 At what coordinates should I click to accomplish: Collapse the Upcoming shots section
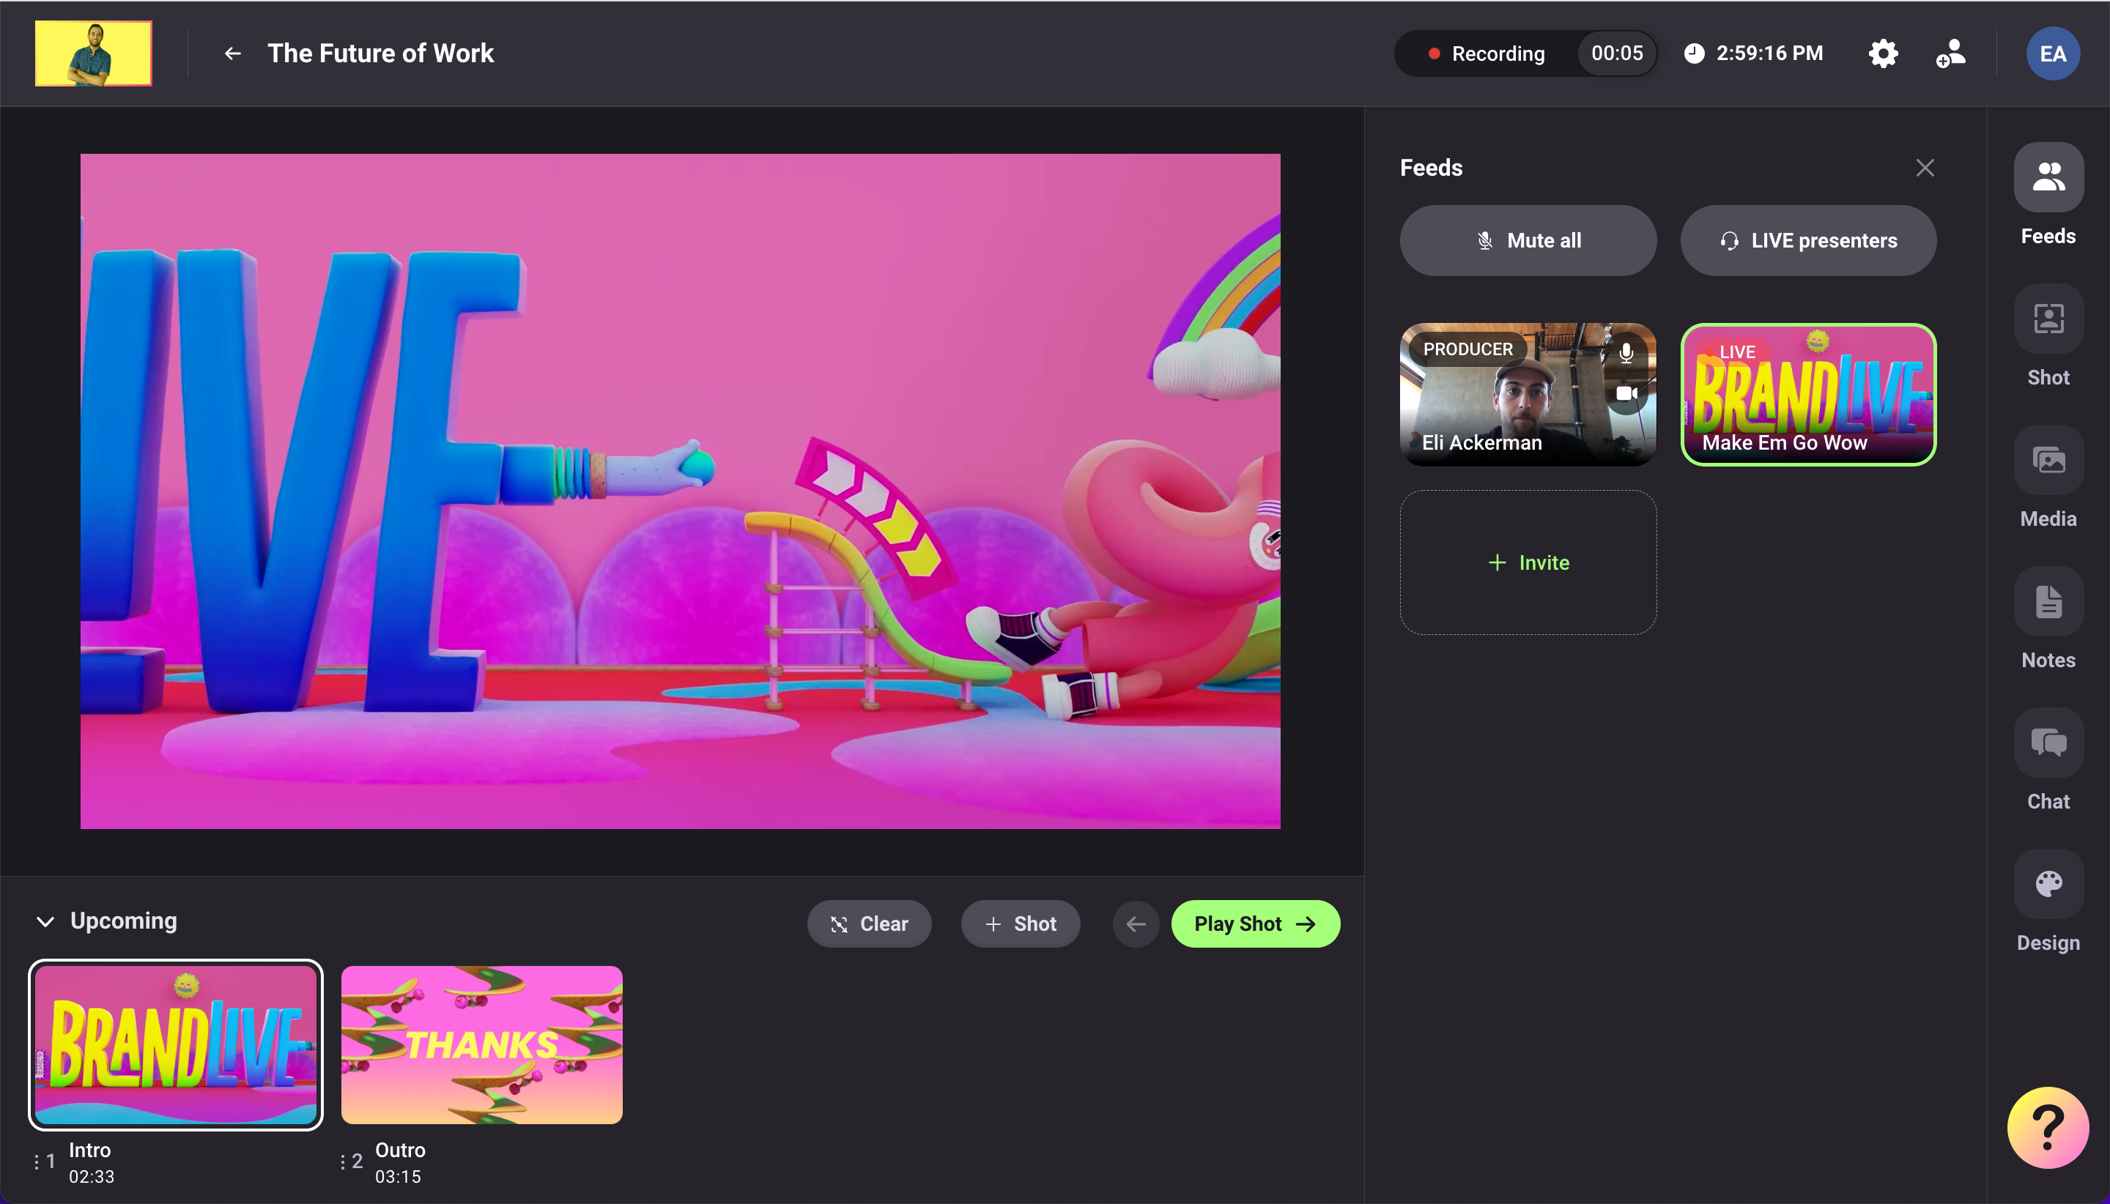(45, 921)
